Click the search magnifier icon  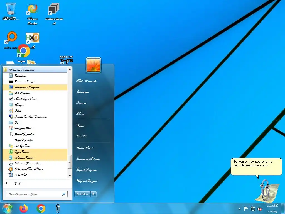pos(64,194)
